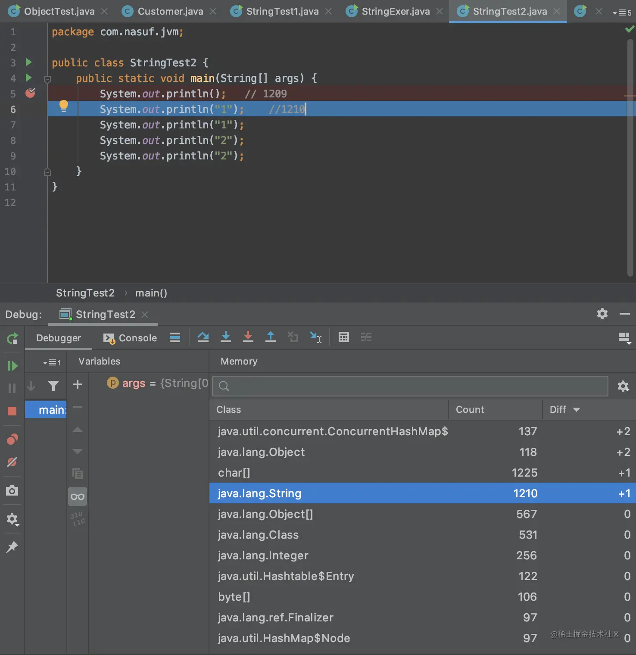
Task: Click the Show Execution Point icon
Action: click(x=175, y=337)
